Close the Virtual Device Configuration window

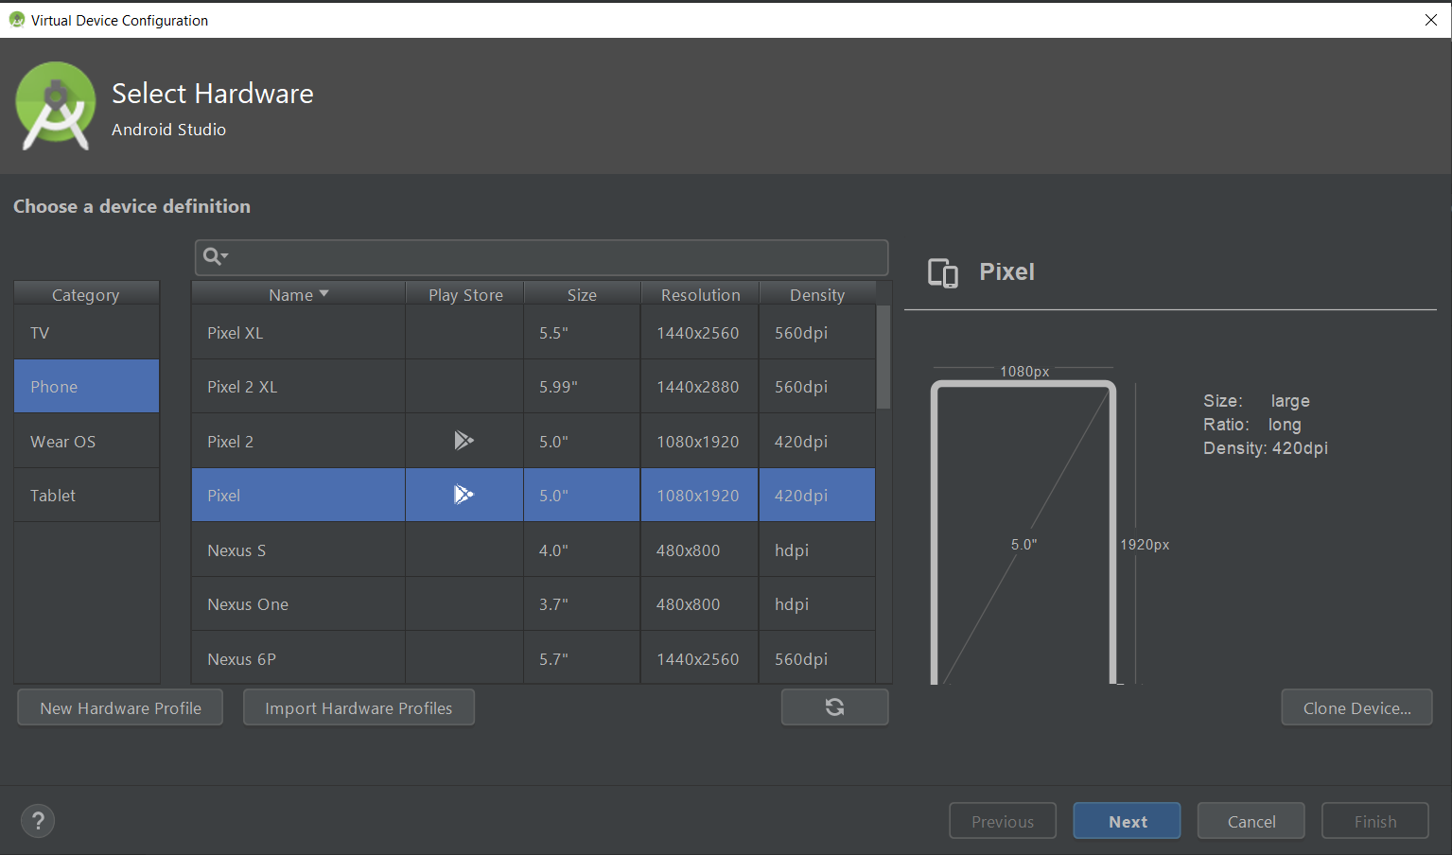point(1430,20)
